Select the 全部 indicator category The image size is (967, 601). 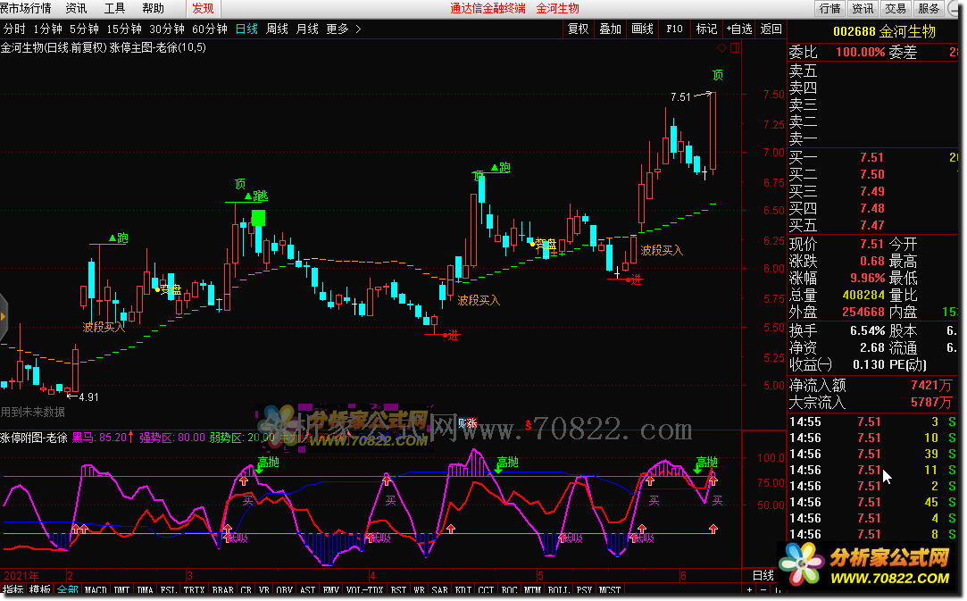(67, 590)
